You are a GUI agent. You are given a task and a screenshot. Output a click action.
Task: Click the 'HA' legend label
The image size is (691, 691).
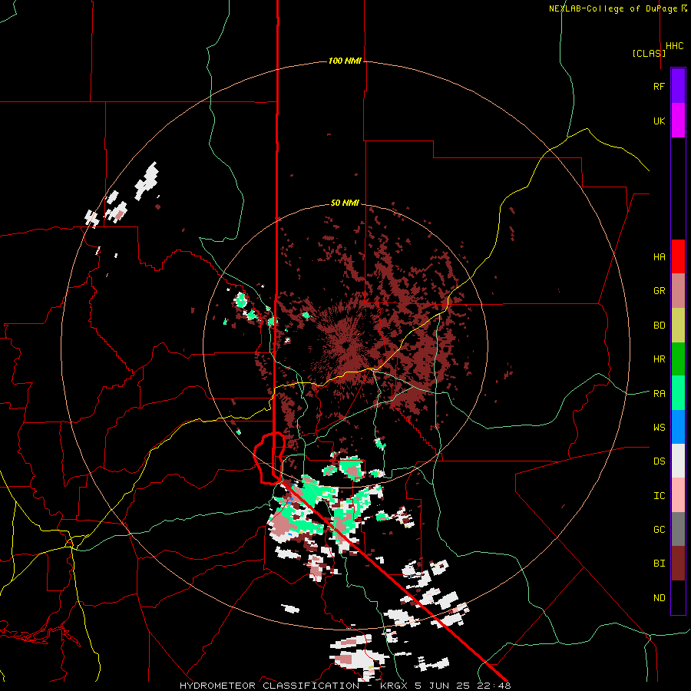[659, 257]
